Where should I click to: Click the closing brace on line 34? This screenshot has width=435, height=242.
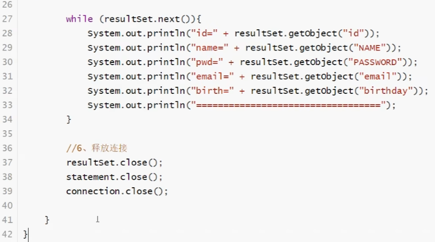(69, 119)
